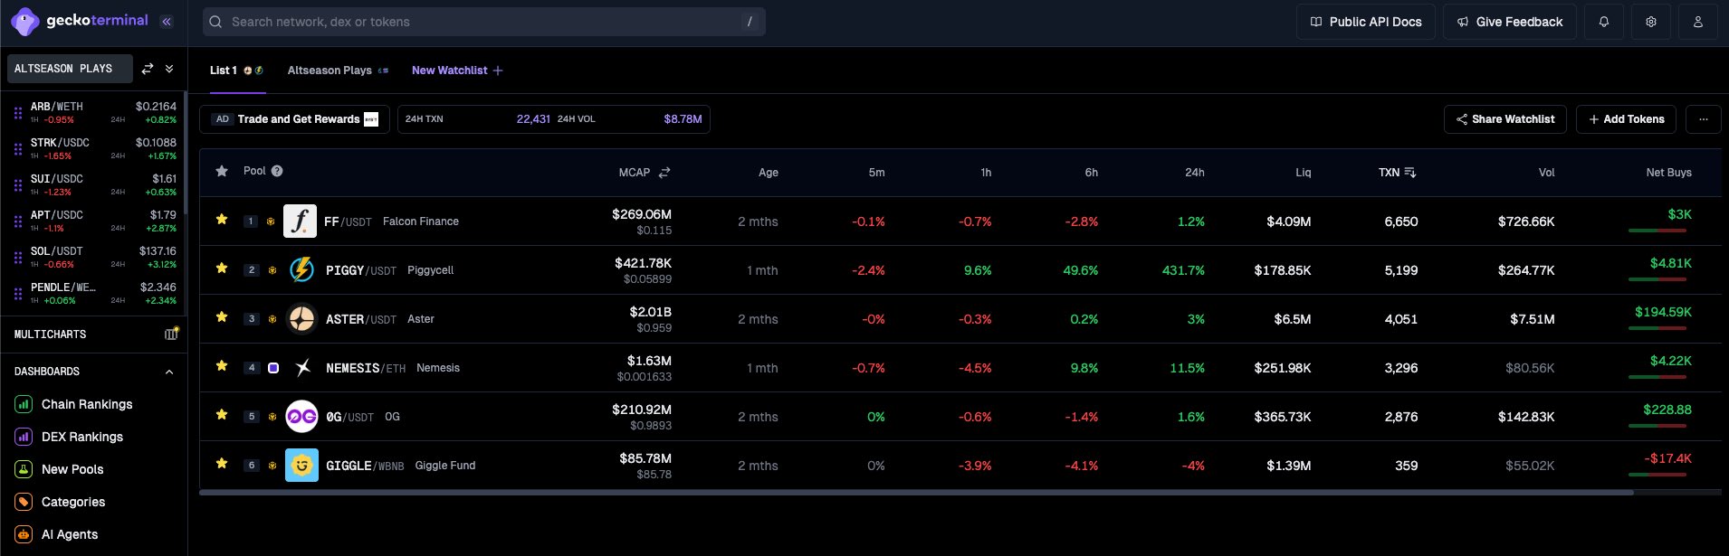Switch to the Altseason Plays tab
This screenshot has height=556, width=1729.
click(x=330, y=71)
